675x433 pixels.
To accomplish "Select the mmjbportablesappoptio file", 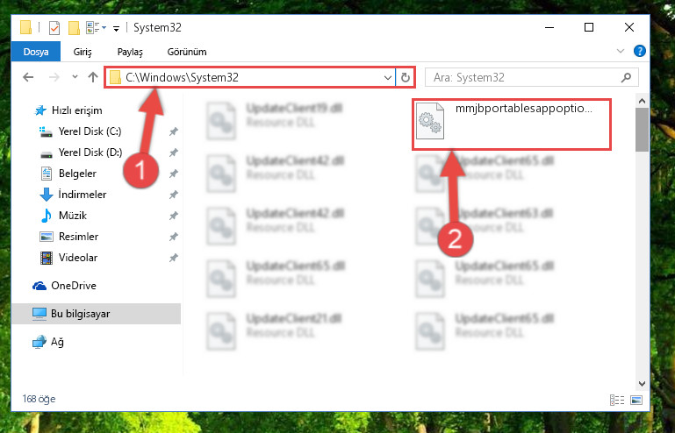I will [512, 124].
